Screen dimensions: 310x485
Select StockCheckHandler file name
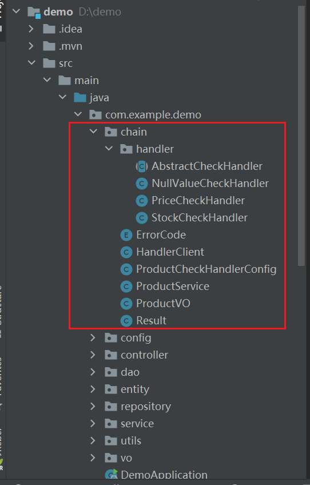click(200, 217)
